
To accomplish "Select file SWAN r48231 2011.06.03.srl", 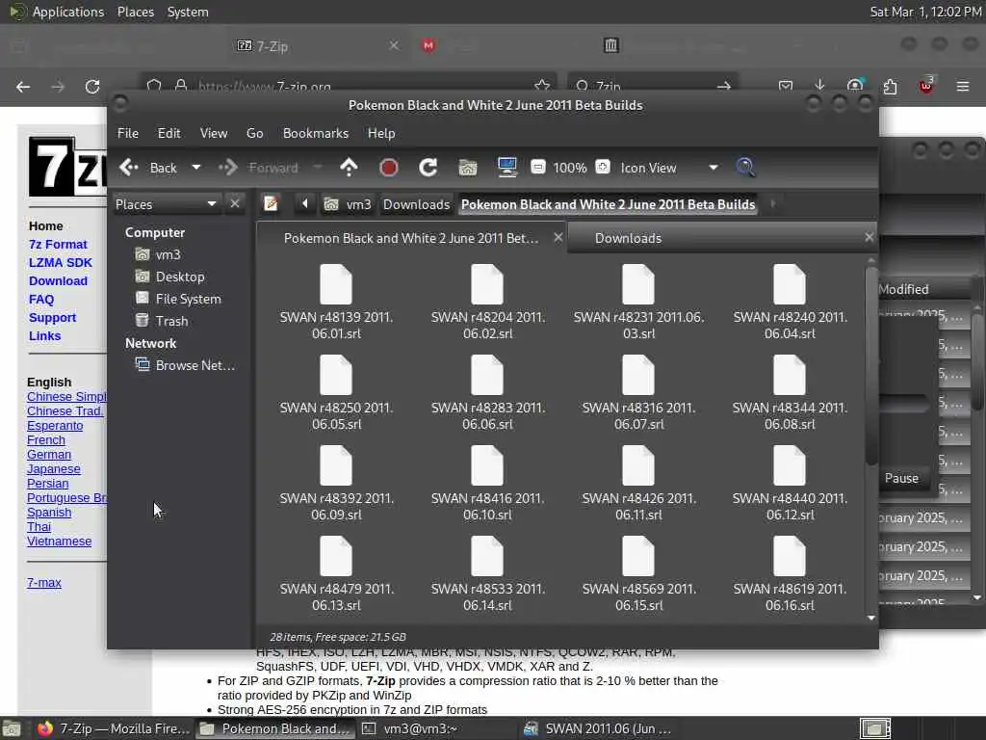I will coord(638,302).
